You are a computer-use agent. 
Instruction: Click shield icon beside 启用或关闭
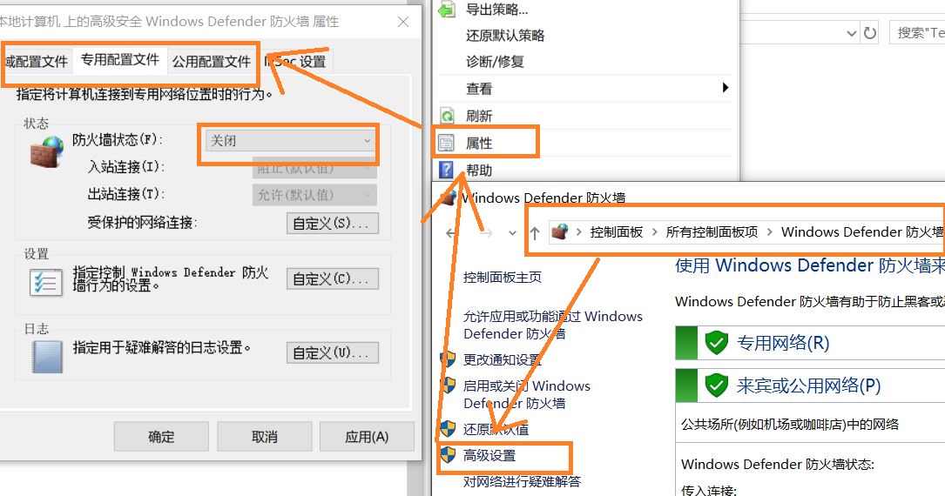pyautogui.click(x=448, y=385)
